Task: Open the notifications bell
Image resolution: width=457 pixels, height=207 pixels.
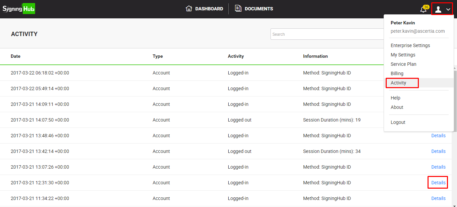Action: click(x=424, y=9)
